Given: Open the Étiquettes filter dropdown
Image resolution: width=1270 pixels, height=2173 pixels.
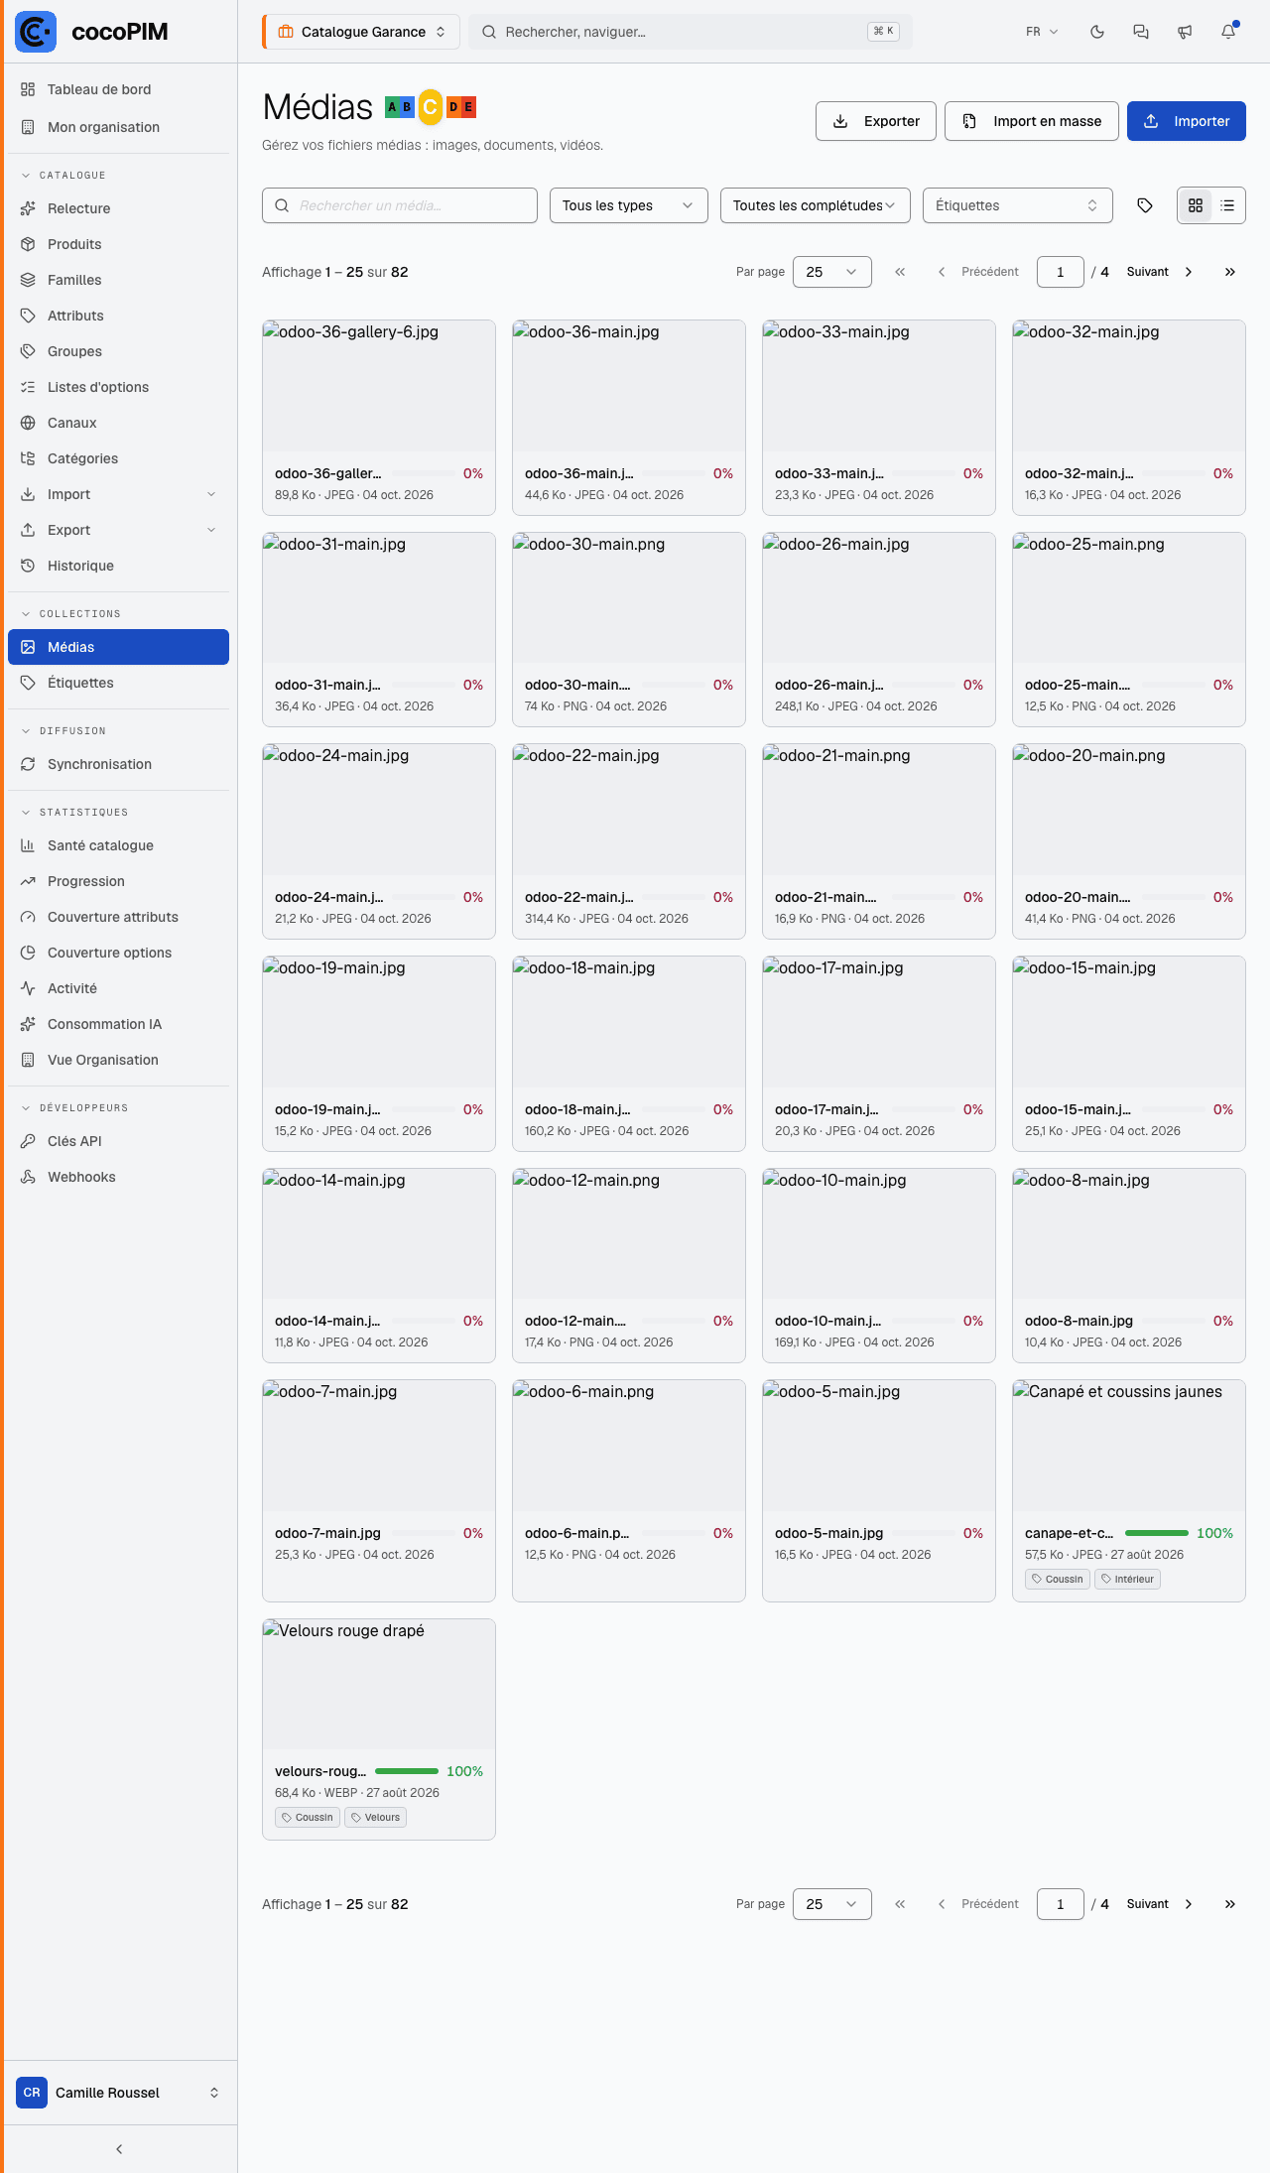Looking at the screenshot, I should (1018, 205).
